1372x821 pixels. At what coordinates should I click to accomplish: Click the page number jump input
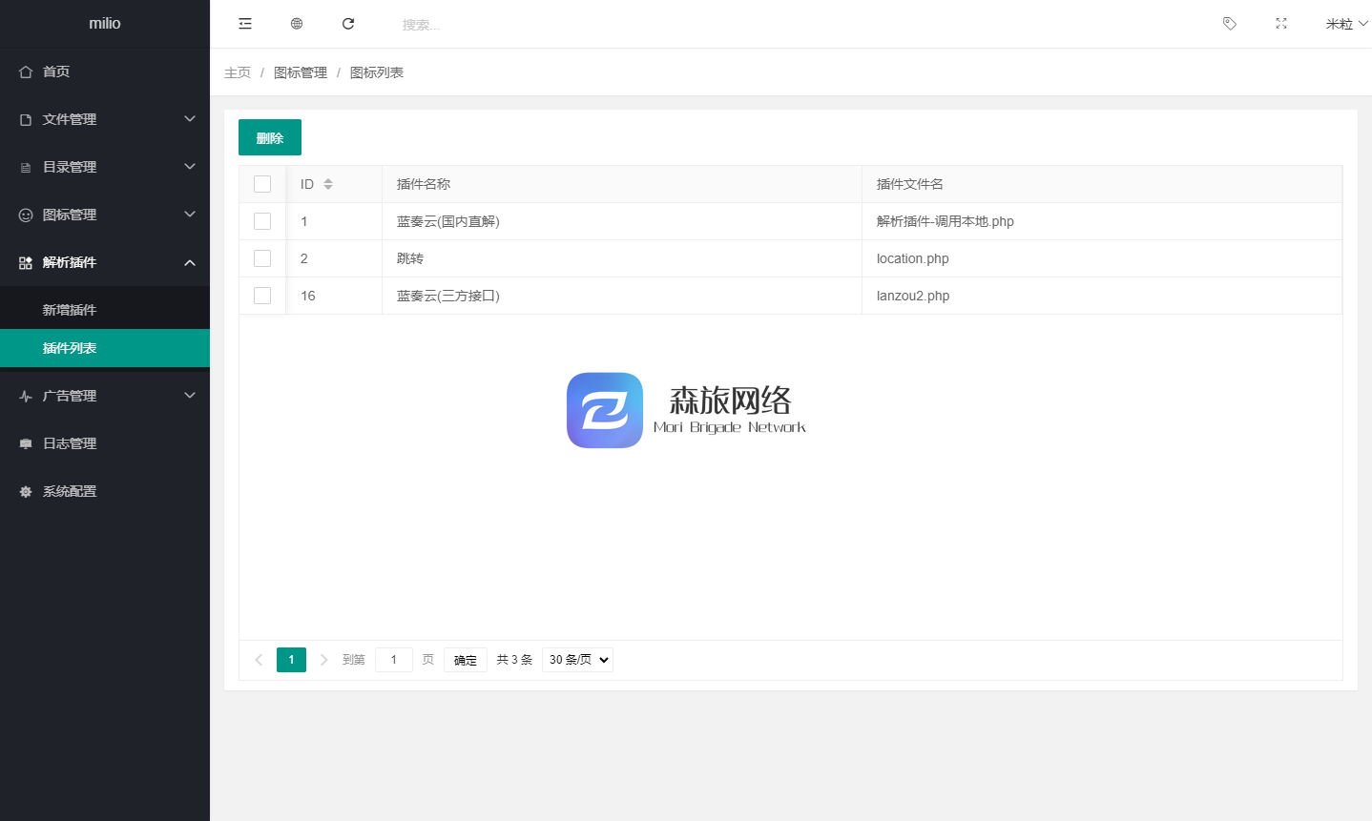coord(394,660)
